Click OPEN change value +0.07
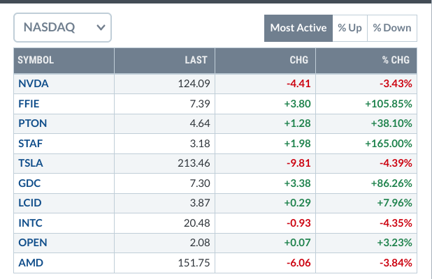The width and height of the screenshot is (432, 279). coord(298,243)
